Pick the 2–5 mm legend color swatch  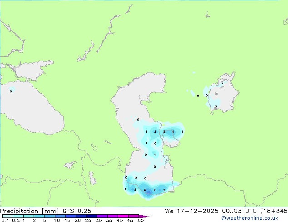[x=39, y=216]
